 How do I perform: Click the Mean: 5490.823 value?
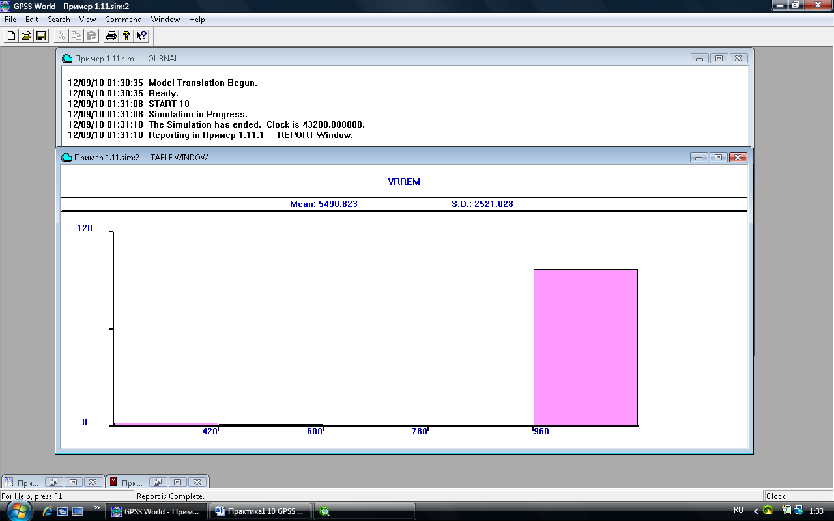(324, 204)
